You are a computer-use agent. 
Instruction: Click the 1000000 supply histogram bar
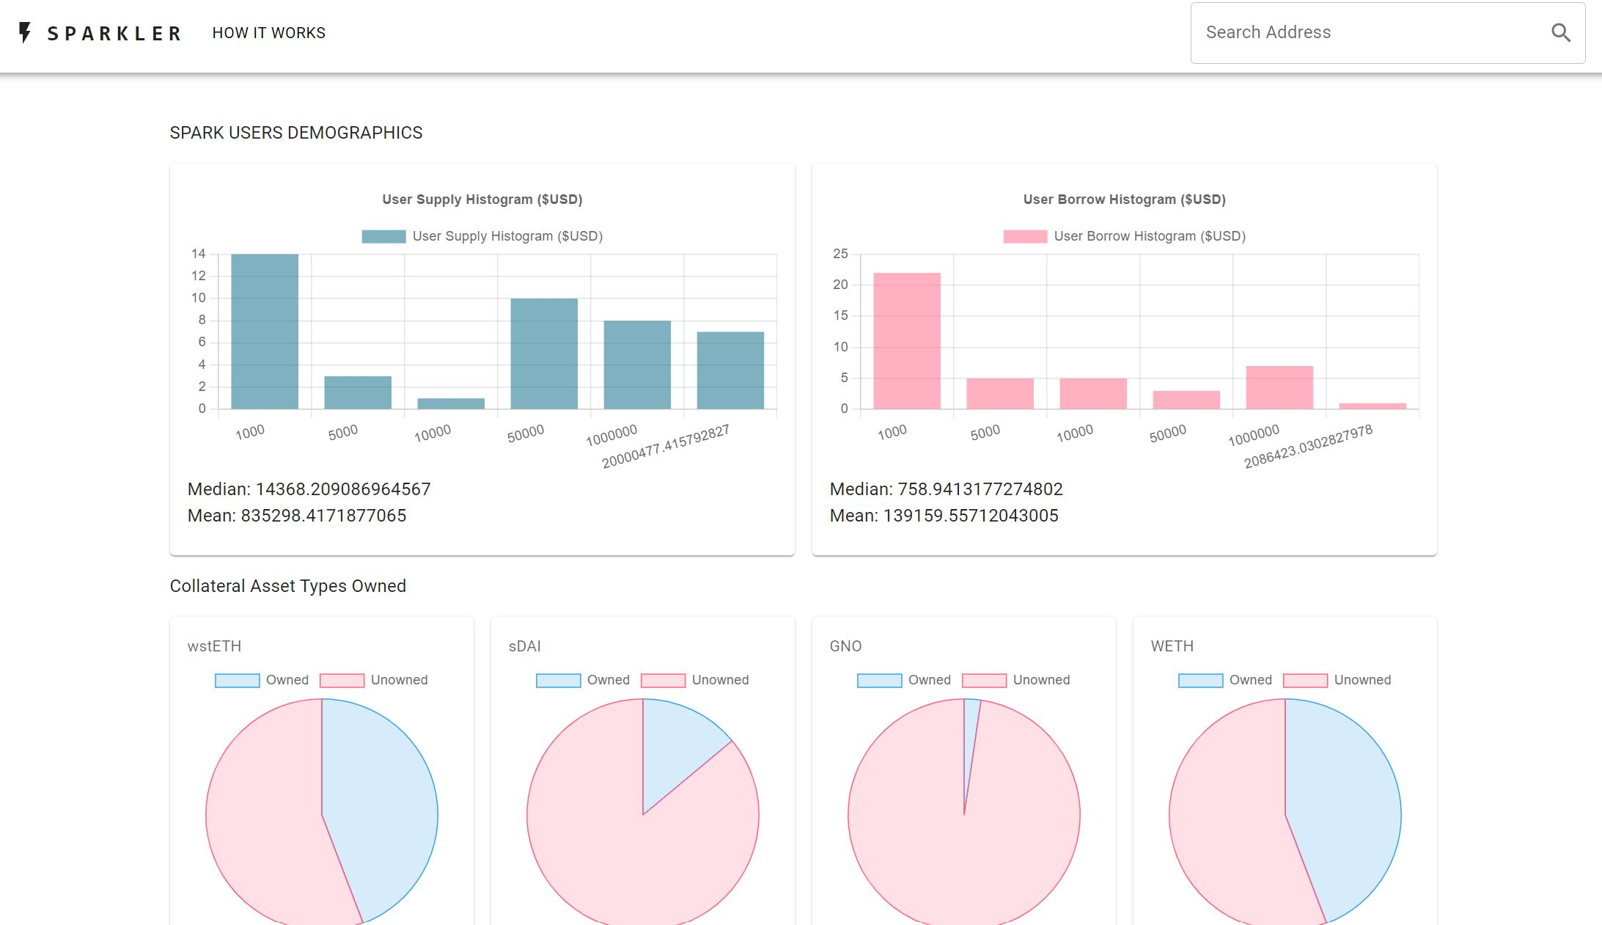tap(637, 365)
